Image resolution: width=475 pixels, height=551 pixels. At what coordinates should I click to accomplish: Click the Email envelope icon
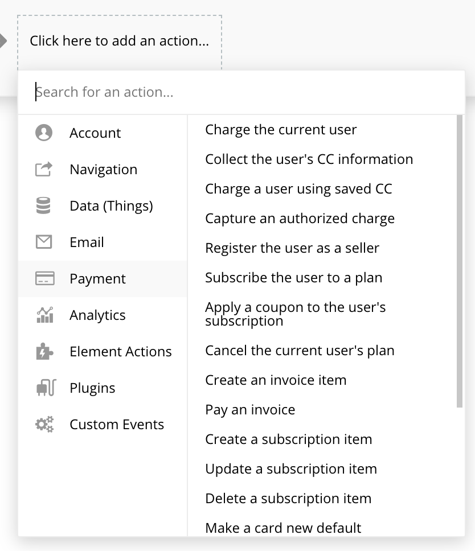pos(44,242)
